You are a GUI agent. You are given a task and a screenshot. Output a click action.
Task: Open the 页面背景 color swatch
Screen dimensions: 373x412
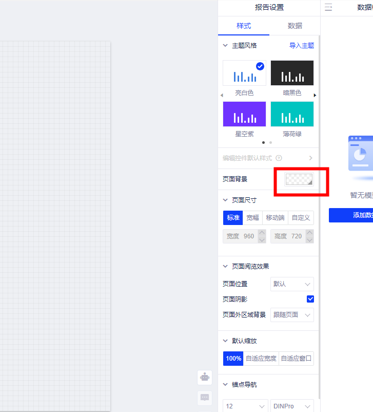(x=299, y=179)
